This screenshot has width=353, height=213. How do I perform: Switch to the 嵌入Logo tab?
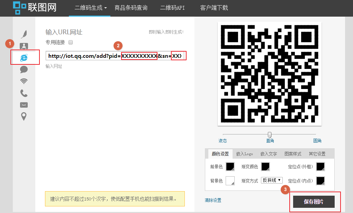[x=244, y=154]
